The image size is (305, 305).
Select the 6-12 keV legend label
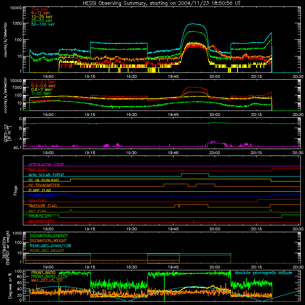tap(41, 13)
